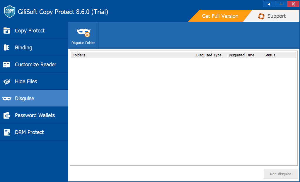
Task: Open the Copy Protect section
Action: point(34,30)
